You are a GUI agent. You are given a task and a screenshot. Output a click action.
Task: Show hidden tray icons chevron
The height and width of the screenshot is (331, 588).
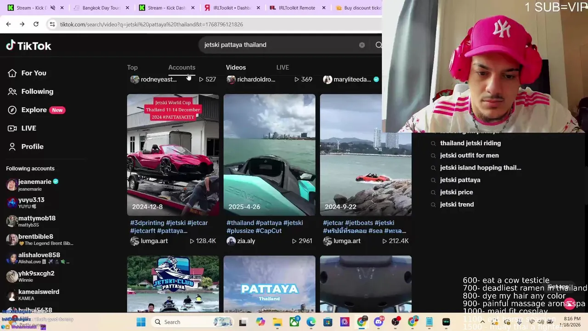[x=482, y=322]
